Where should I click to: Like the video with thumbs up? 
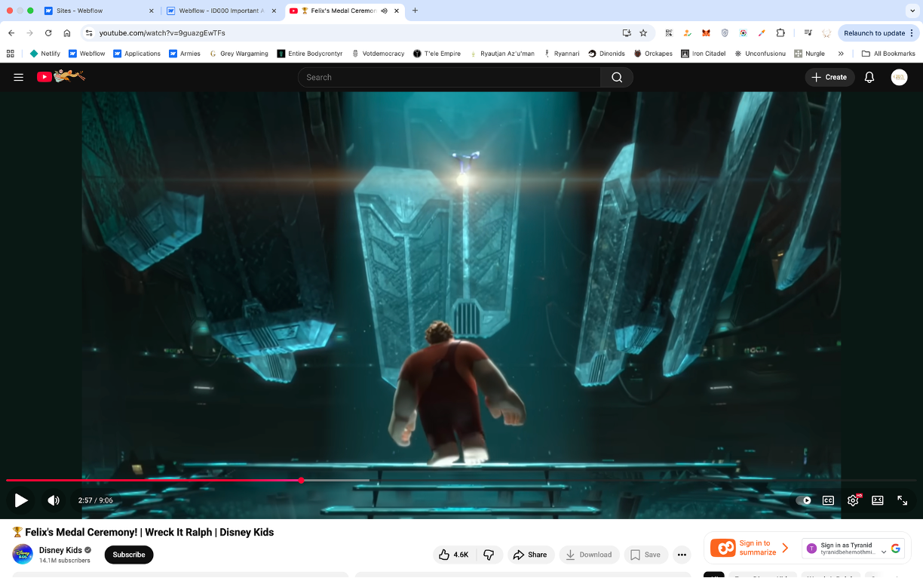455,555
